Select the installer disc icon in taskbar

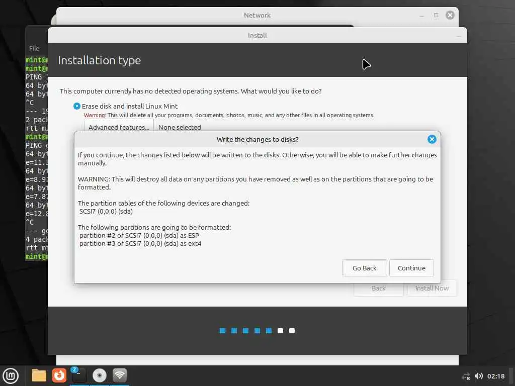click(x=99, y=375)
